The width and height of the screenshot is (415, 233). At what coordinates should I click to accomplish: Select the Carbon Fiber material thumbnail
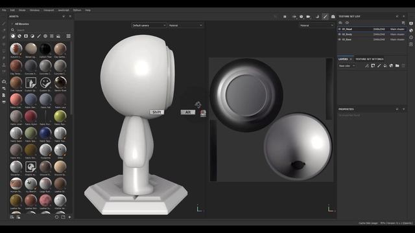45,49
